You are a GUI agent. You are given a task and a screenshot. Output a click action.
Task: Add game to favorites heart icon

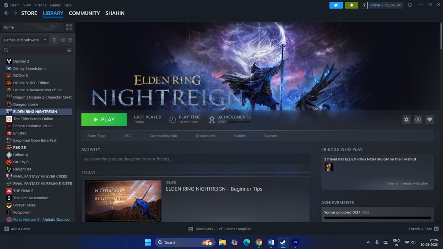click(430, 119)
